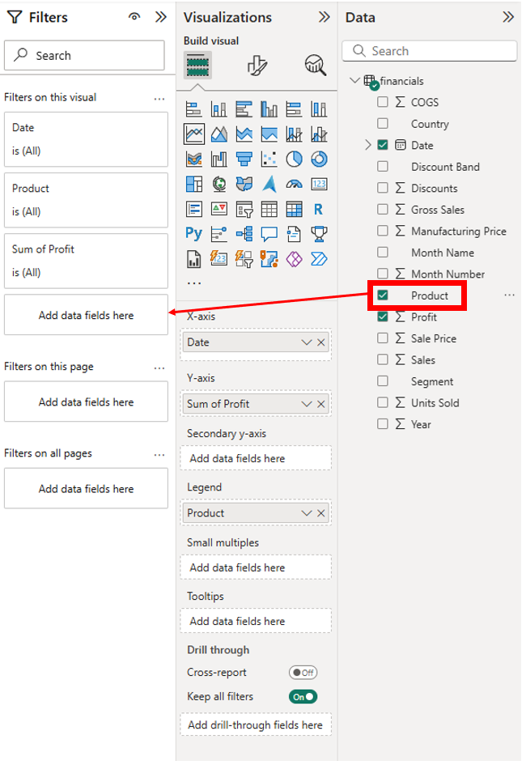The height and width of the screenshot is (765, 526).
Task: Choose the Area chart visualization icon
Action: (218, 134)
